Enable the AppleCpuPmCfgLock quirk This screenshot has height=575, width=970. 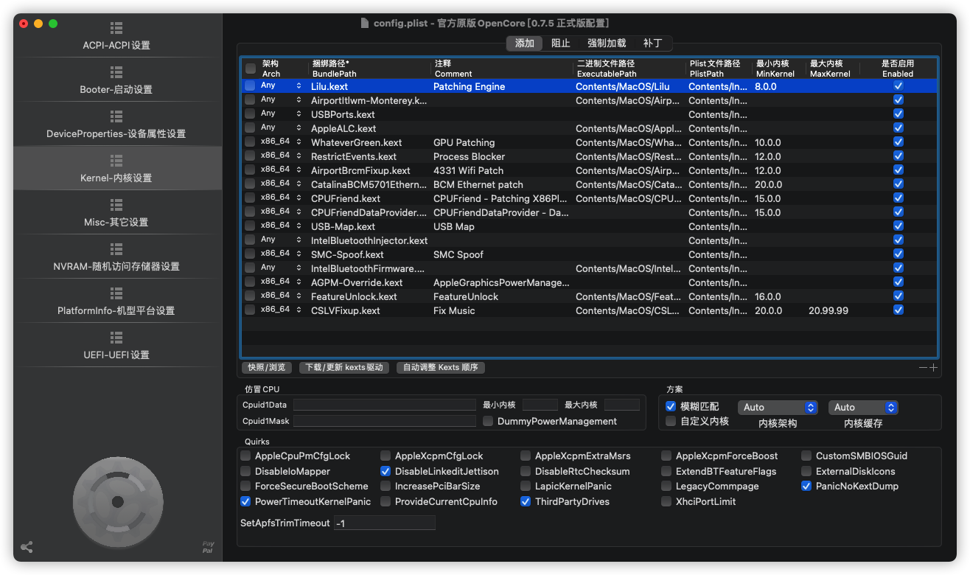(245, 456)
